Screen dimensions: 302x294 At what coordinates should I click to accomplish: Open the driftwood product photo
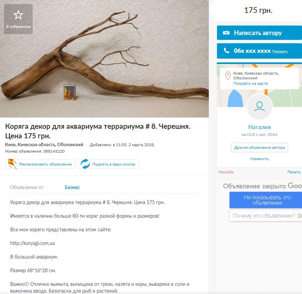104,59
